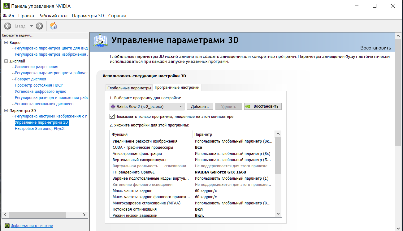Toggle 'Показывать только программы' checkbox
Viewport: 403px width, 231px height.
pos(112,117)
